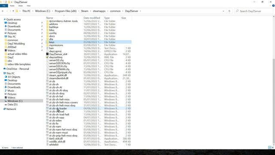Select the serverDZNAM.cfg file name

pos(59,69)
